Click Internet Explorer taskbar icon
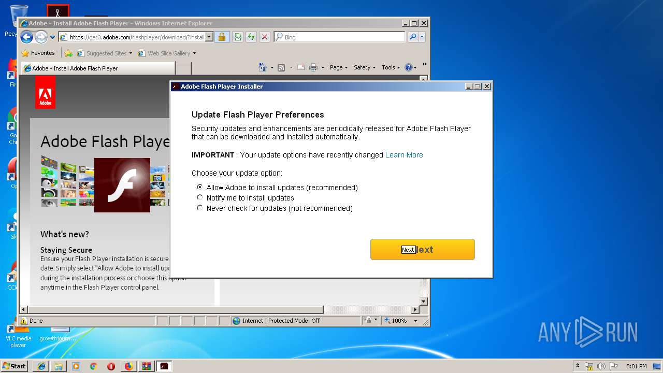Viewport: 663px width, 373px height. [41, 366]
